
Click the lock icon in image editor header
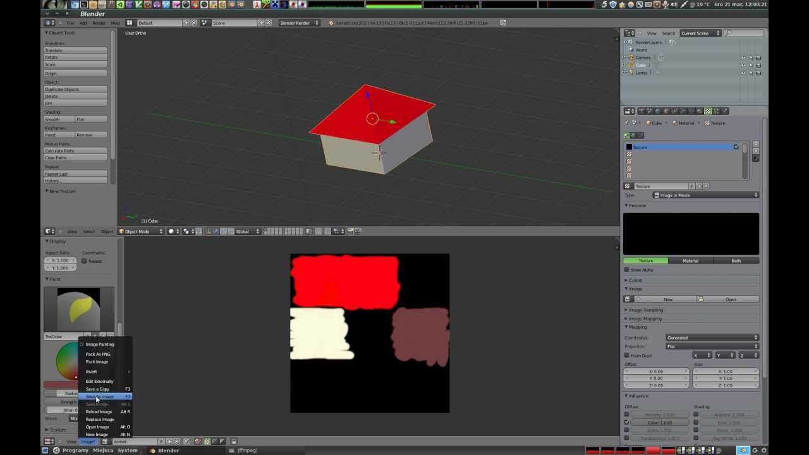point(234,441)
